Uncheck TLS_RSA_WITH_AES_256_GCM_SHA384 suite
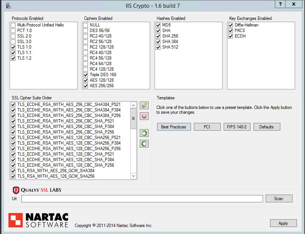The image size is (305, 234). click(13, 171)
